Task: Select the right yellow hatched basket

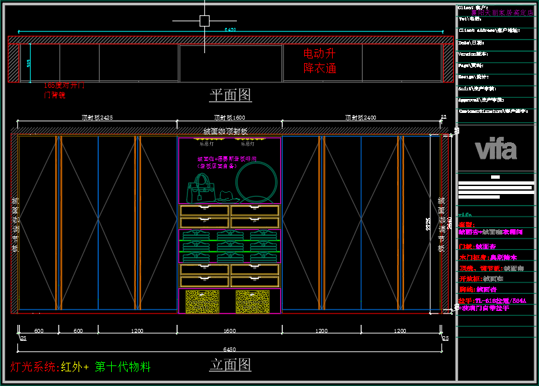Action: pos(253,301)
